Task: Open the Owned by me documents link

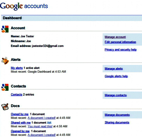Action: [x=20, y=114]
